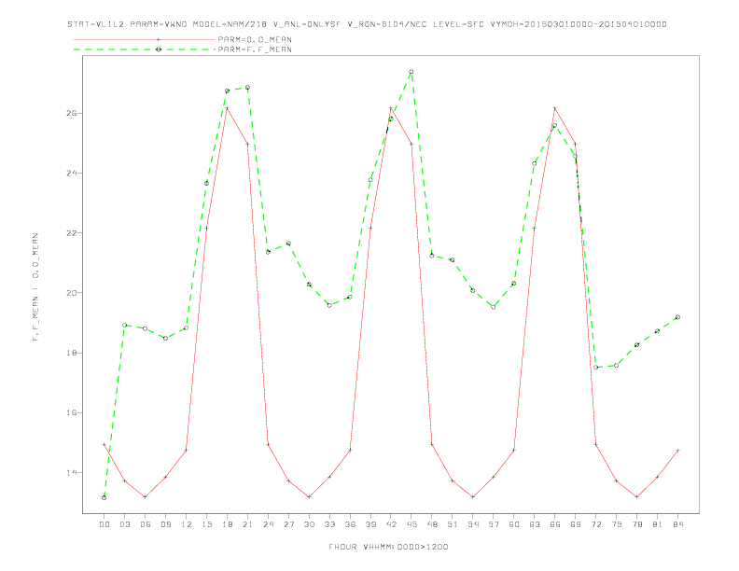The height and width of the screenshot is (571, 739).
Task: Click x-axis tick label 48
Action: (x=432, y=524)
